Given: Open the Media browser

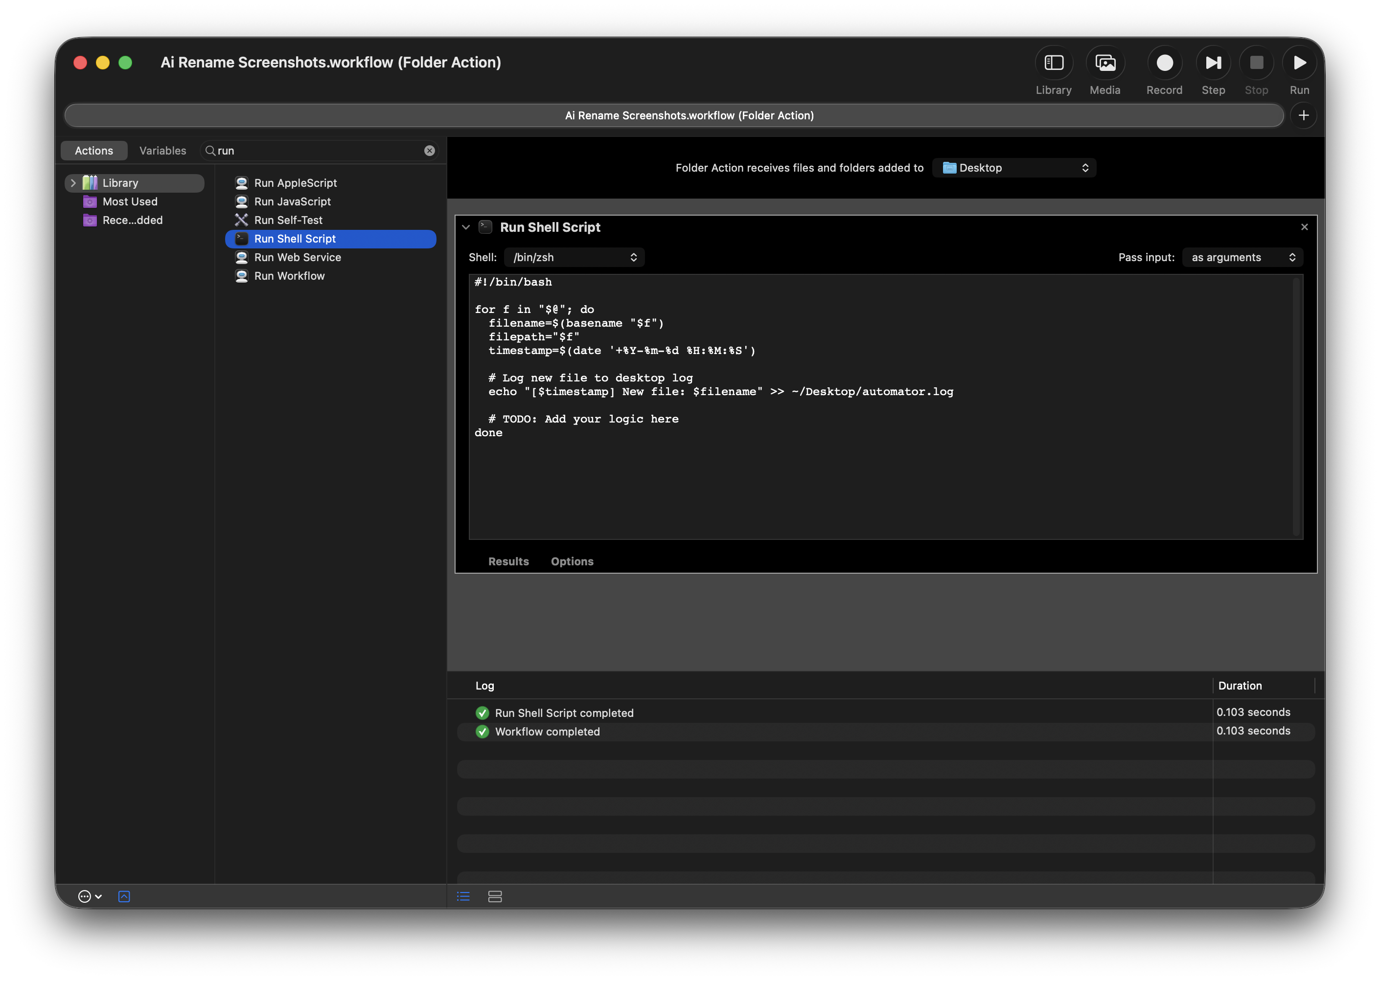Looking at the screenshot, I should pos(1105,62).
